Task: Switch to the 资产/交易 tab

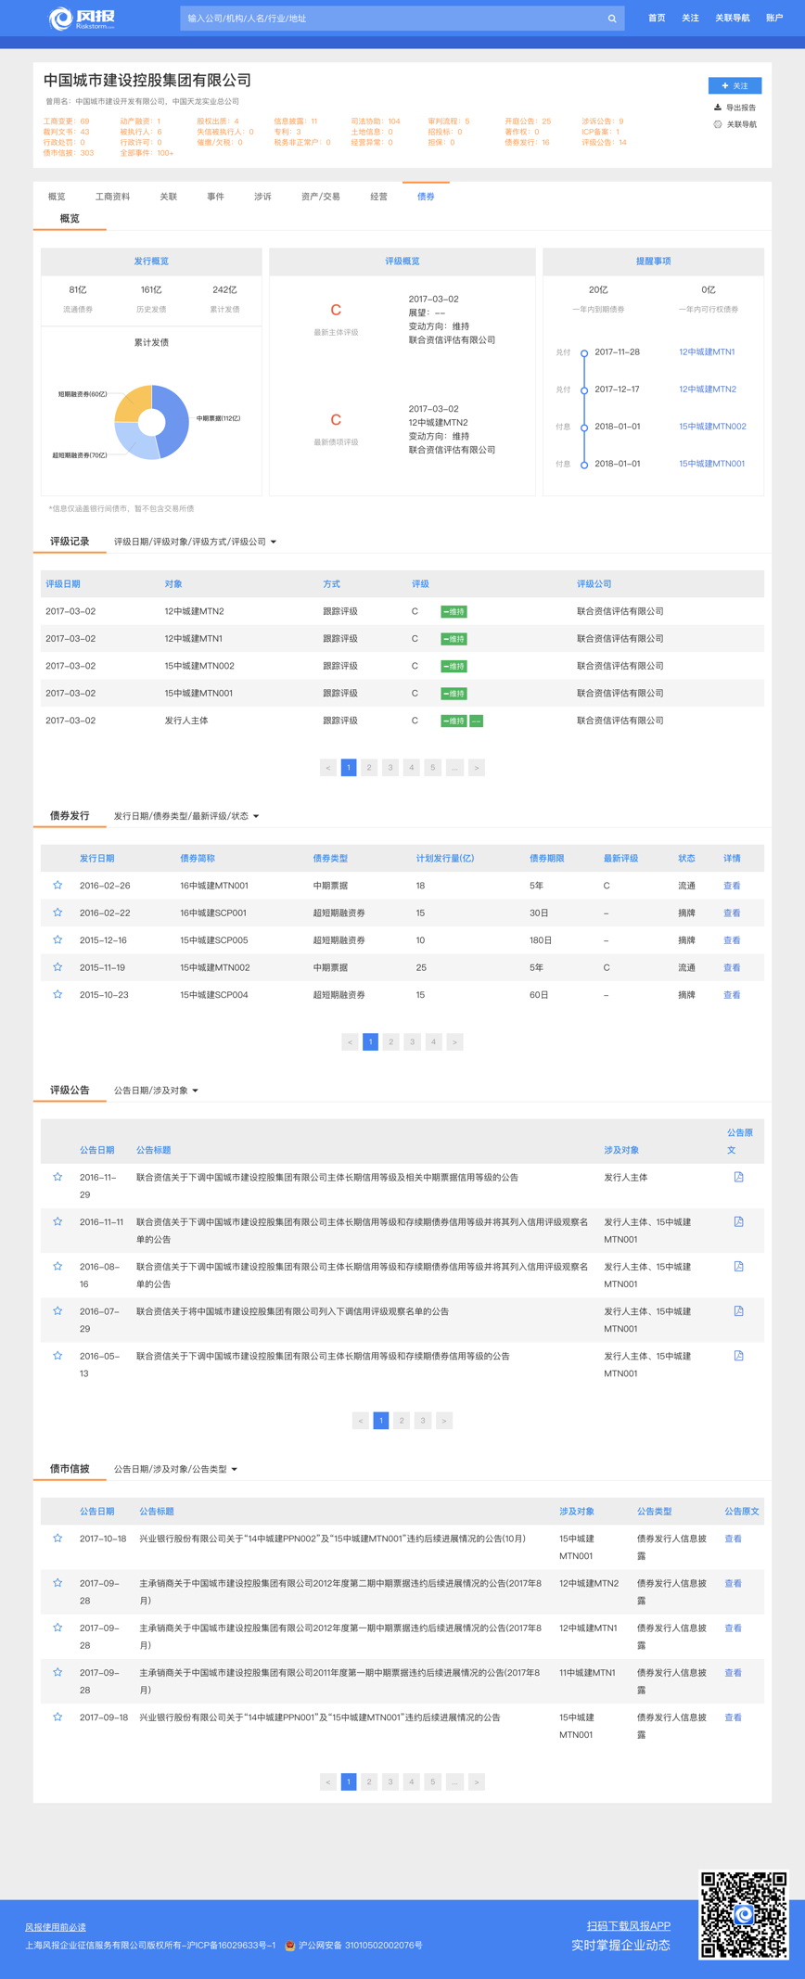Action: pos(321,197)
